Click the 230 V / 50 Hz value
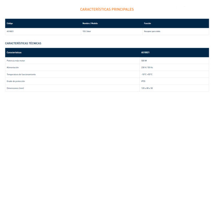This screenshot has width=214, height=199. point(147,68)
